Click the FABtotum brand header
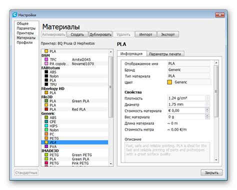Screen dimensions: 237x190 (x=50, y=68)
